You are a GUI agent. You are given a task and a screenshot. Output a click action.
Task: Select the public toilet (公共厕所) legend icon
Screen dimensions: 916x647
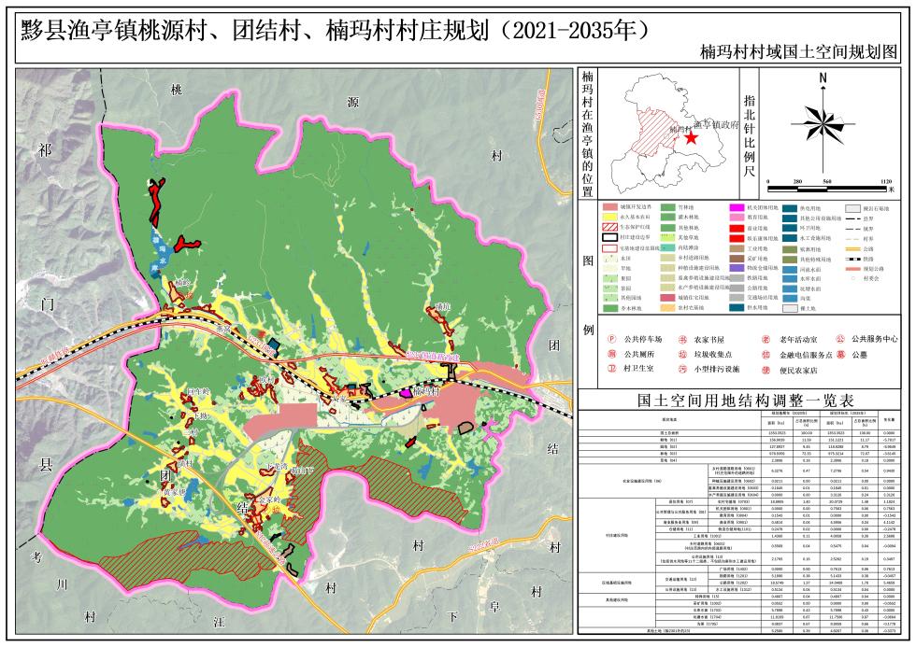[613, 355]
